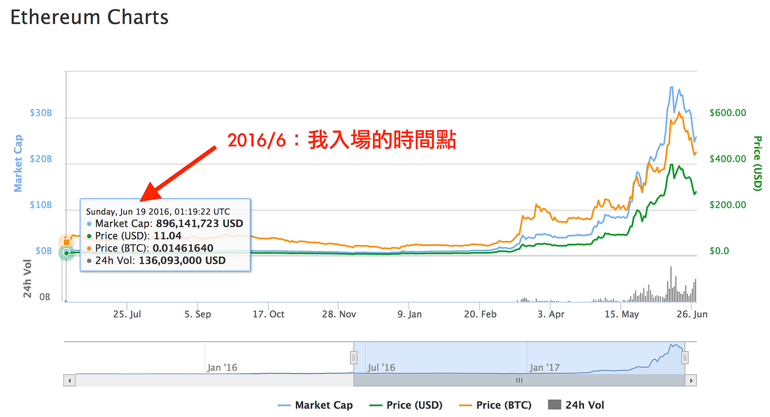Image resolution: width=770 pixels, height=417 pixels.
Task: Click the vertical 24h Vol axis title
Action: 28,278
